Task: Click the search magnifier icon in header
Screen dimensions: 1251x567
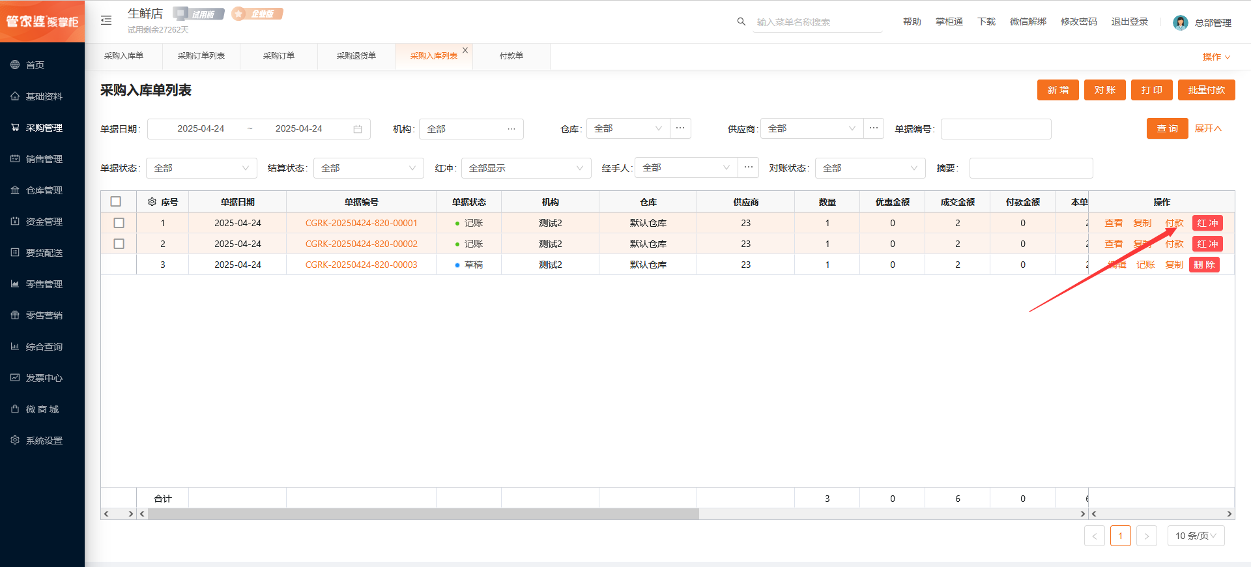Action: pos(741,22)
